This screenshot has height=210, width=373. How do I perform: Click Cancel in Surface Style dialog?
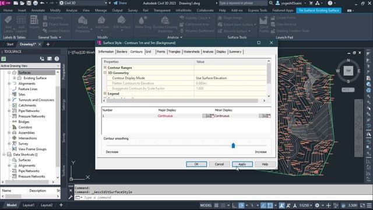click(219, 164)
